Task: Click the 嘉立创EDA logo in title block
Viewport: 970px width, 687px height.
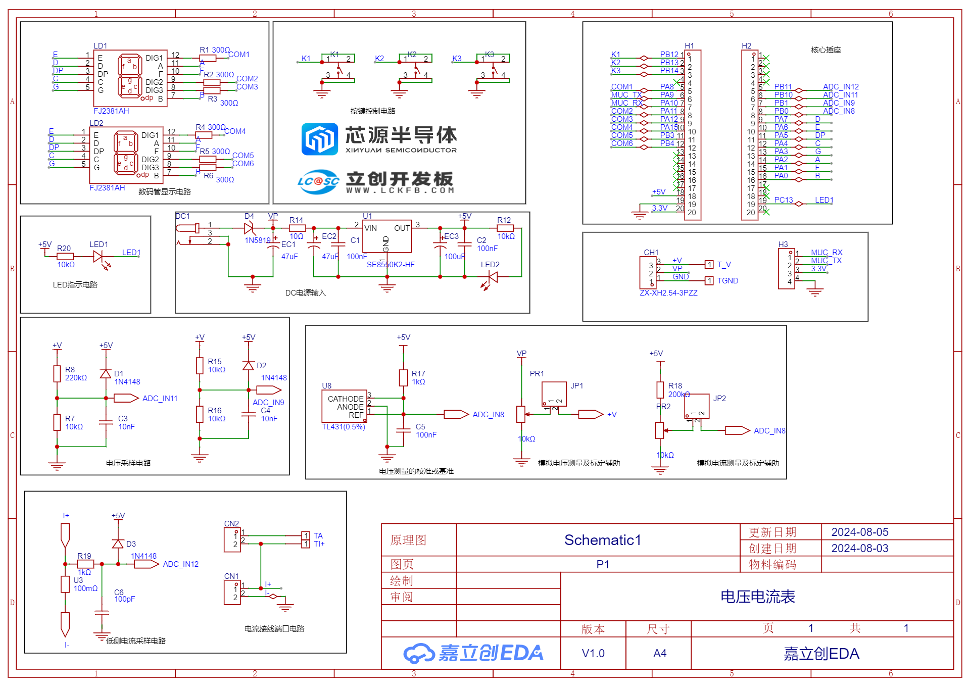Action: point(473,653)
